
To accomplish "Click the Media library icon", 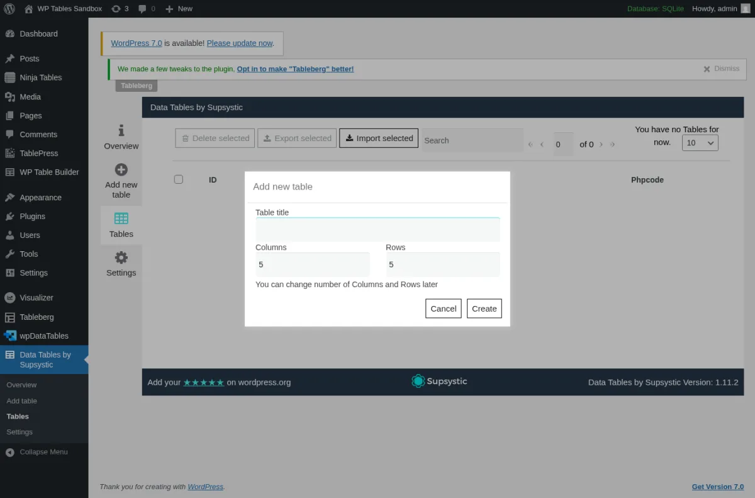I will coord(9,97).
